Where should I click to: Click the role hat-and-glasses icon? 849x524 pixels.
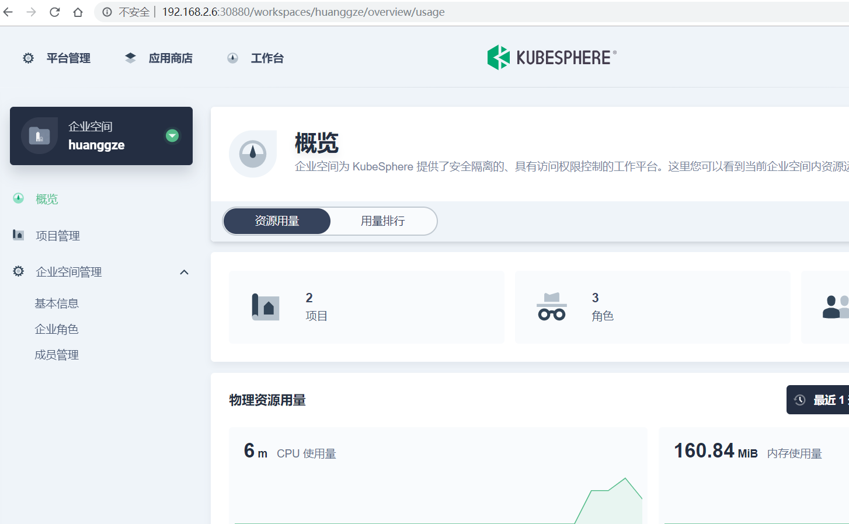pos(552,307)
